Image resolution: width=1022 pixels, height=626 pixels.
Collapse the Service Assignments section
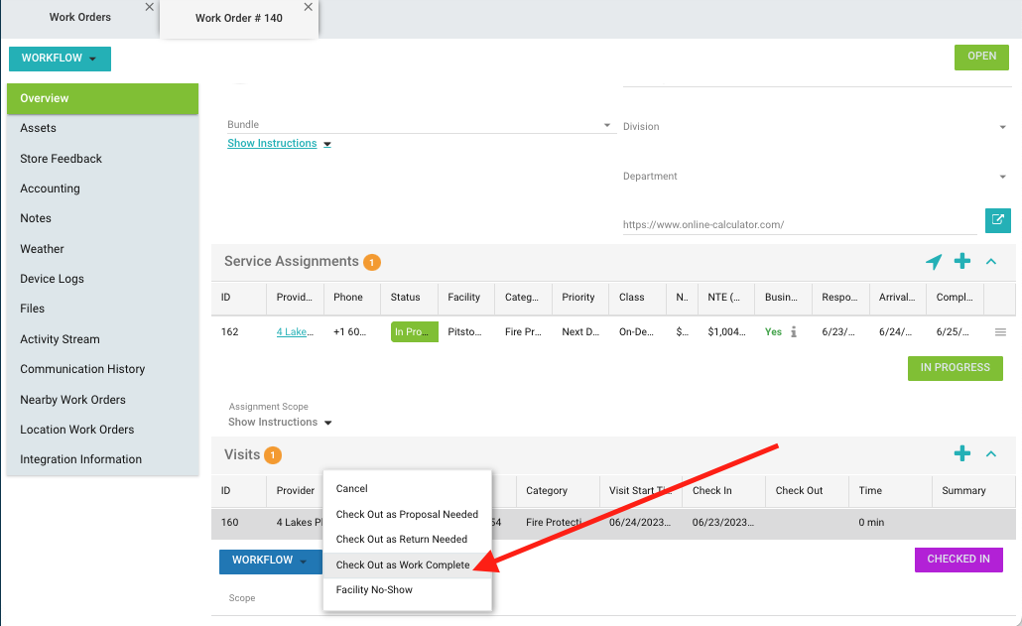point(990,262)
